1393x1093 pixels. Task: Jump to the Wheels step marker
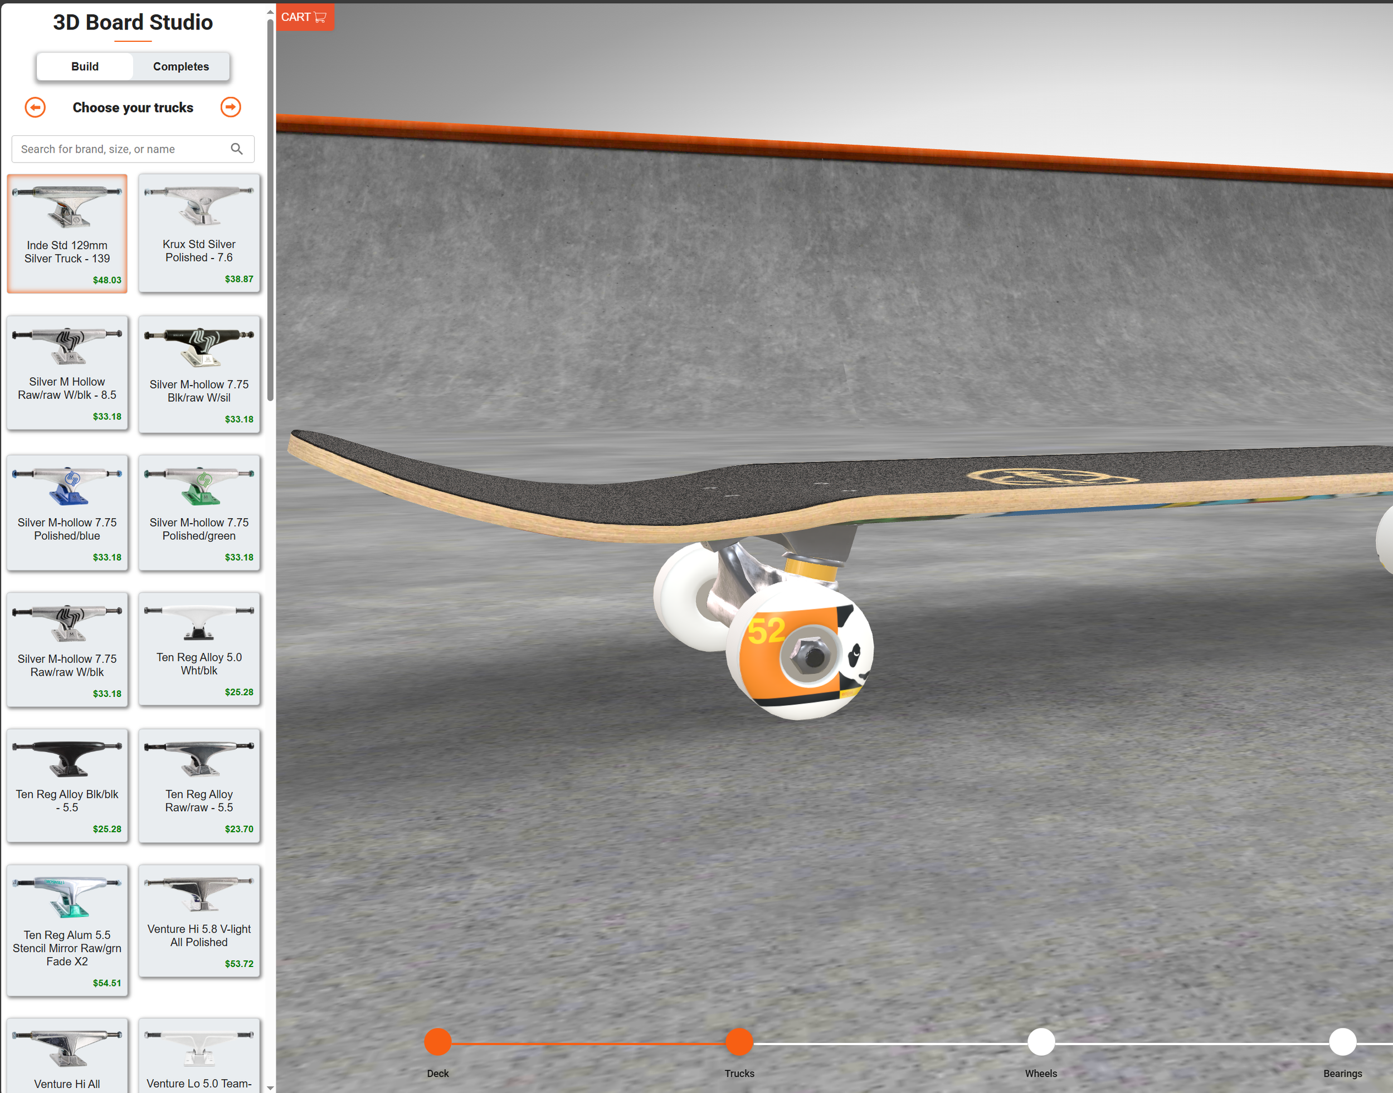click(1041, 1042)
